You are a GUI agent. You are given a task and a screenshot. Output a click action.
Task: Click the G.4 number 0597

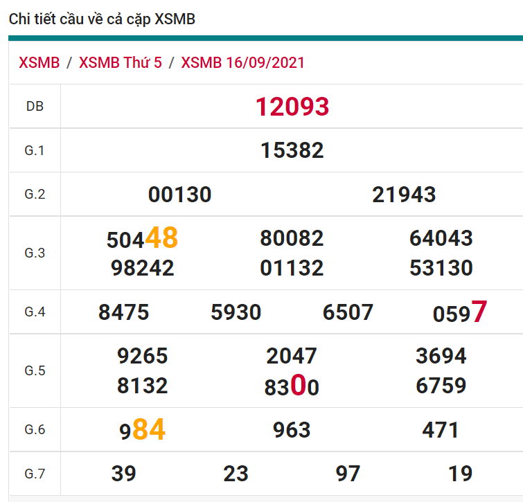[x=459, y=313]
